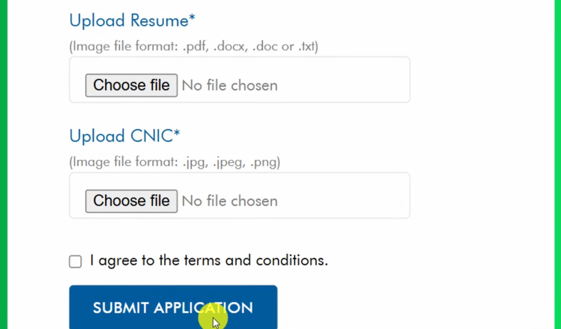Click the left green page border
The image size is (561, 329).
(3, 164)
